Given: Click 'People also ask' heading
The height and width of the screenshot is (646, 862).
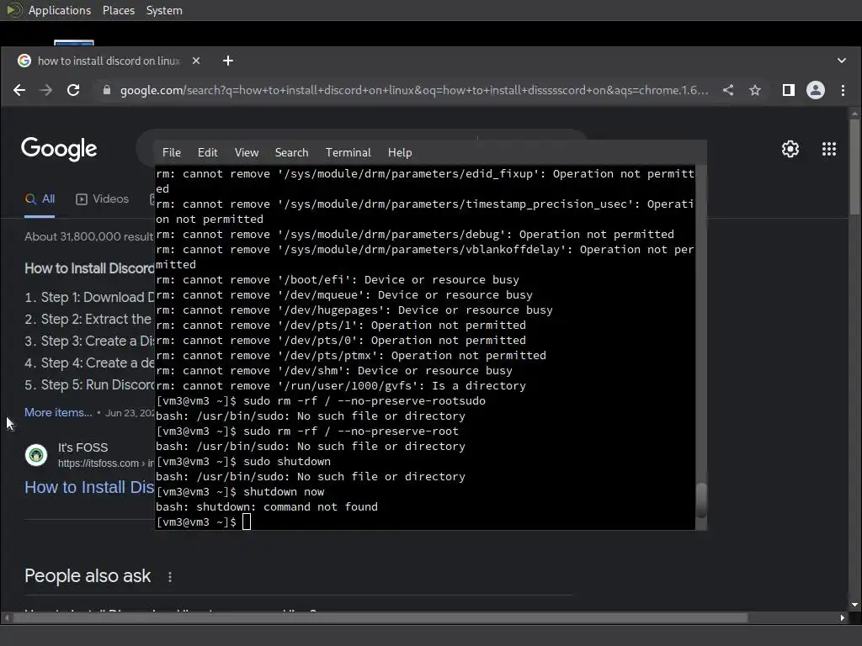Looking at the screenshot, I should tap(88, 575).
